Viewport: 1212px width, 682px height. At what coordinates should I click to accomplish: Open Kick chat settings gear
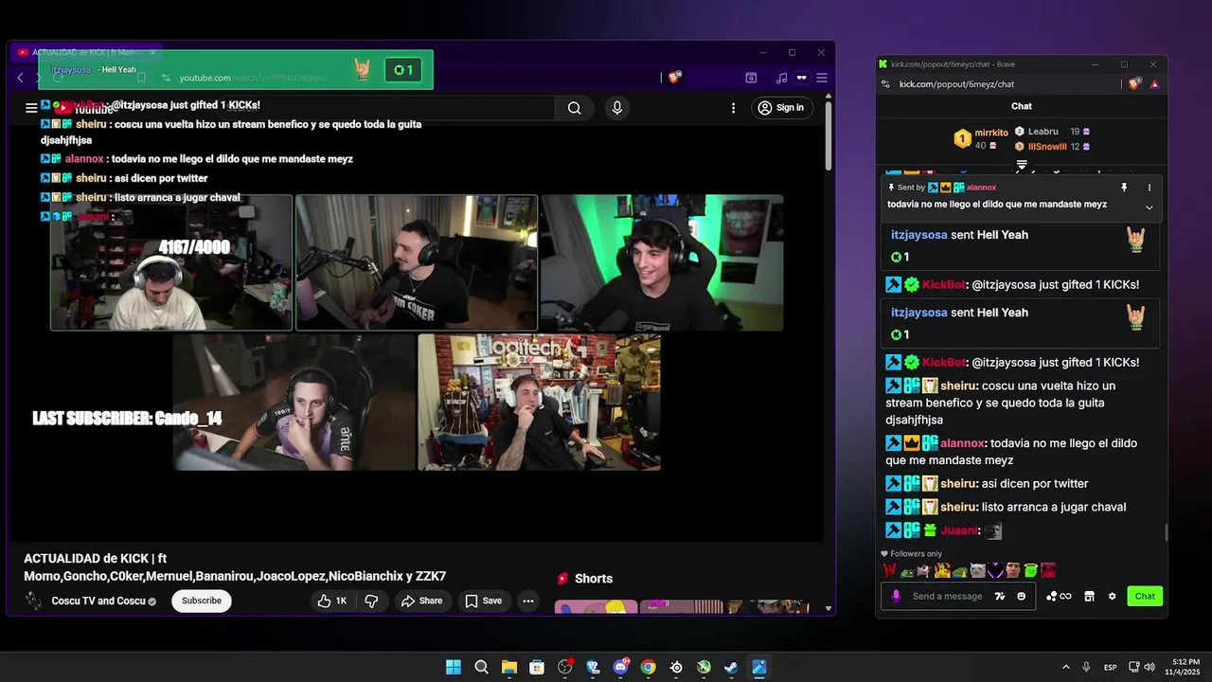tap(1112, 596)
